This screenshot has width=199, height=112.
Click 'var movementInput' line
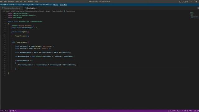44,57
